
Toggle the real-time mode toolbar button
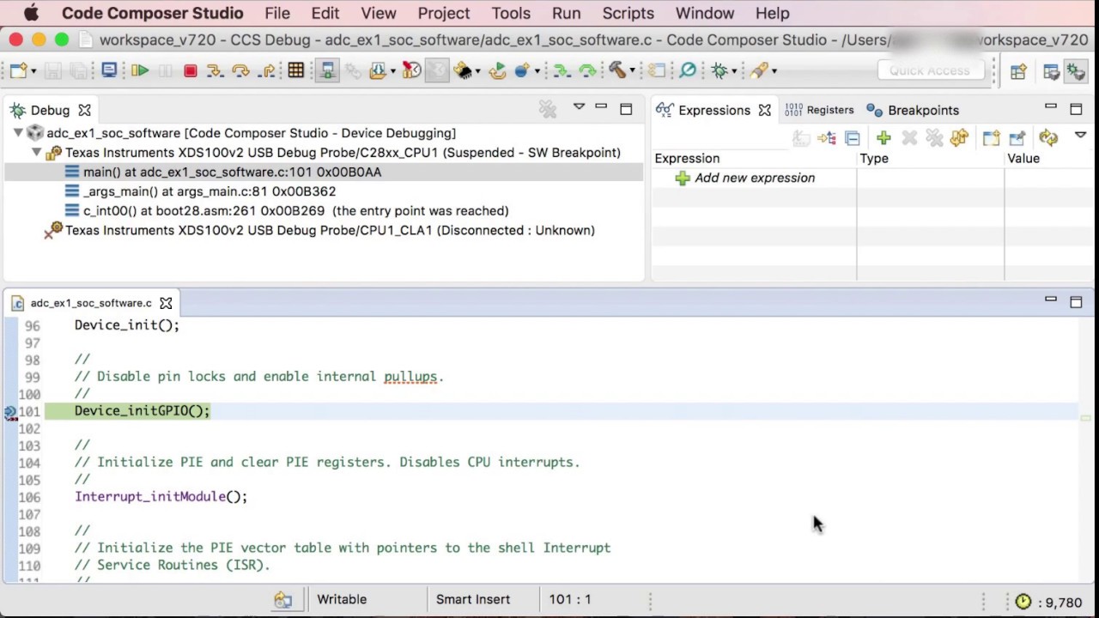point(327,71)
